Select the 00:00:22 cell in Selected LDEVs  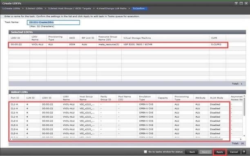coord(16,44)
